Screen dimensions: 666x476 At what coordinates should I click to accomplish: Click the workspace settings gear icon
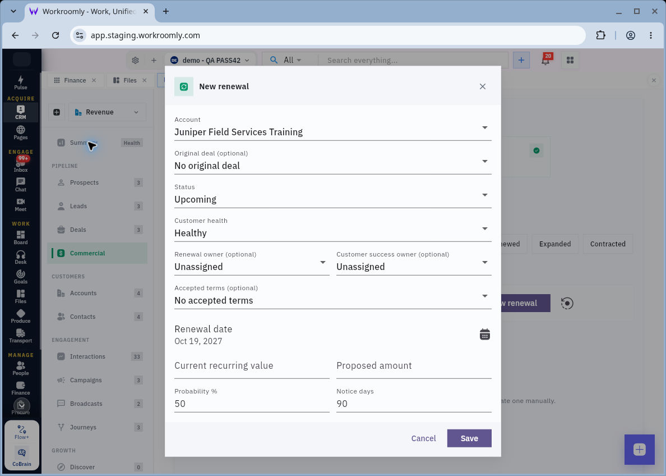136,61
